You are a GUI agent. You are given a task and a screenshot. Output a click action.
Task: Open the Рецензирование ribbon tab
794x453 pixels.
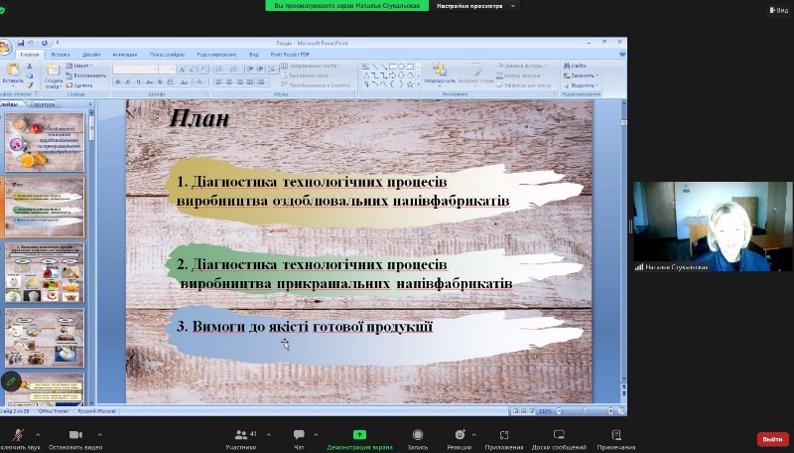coord(216,55)
